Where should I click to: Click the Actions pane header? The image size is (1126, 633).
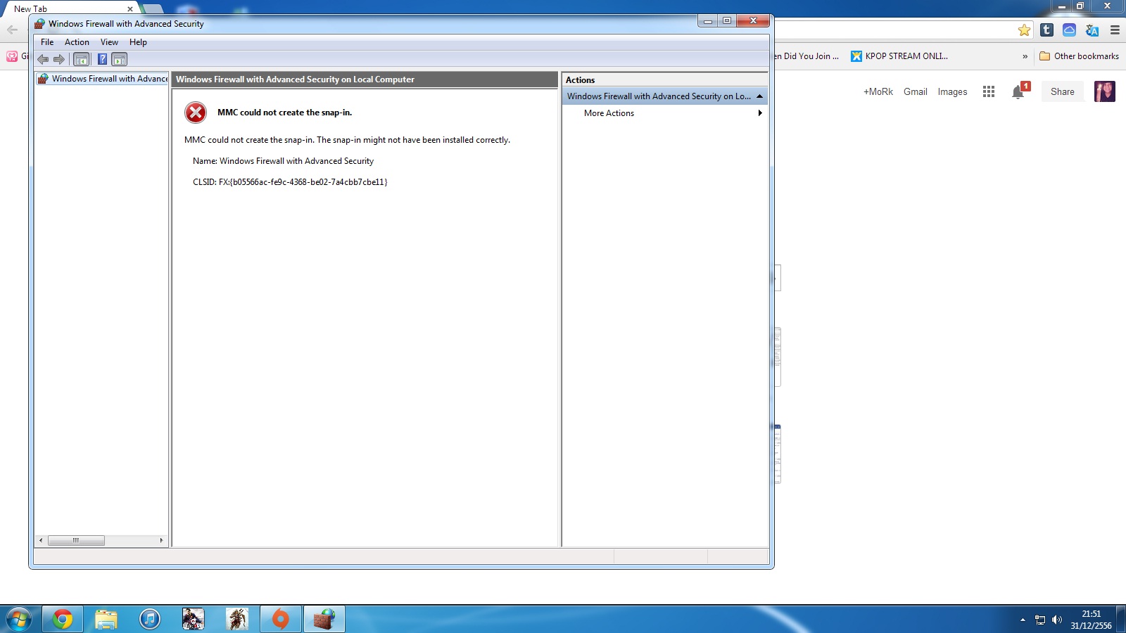665,80
